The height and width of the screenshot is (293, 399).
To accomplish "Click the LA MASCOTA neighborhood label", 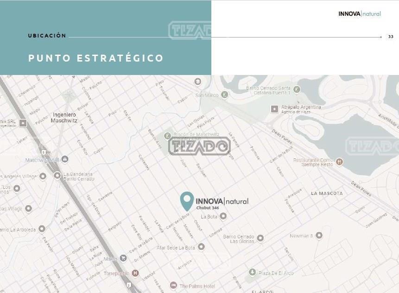I will [x=327, y=193].
